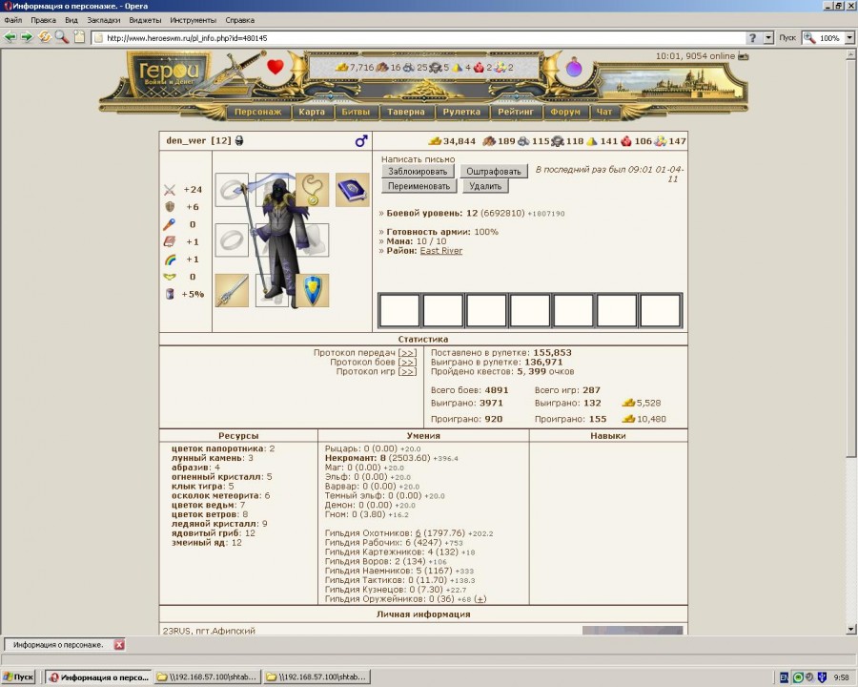Select the blue shield equipment slot
The image size is (858, 687).
(x=313, y=290)
